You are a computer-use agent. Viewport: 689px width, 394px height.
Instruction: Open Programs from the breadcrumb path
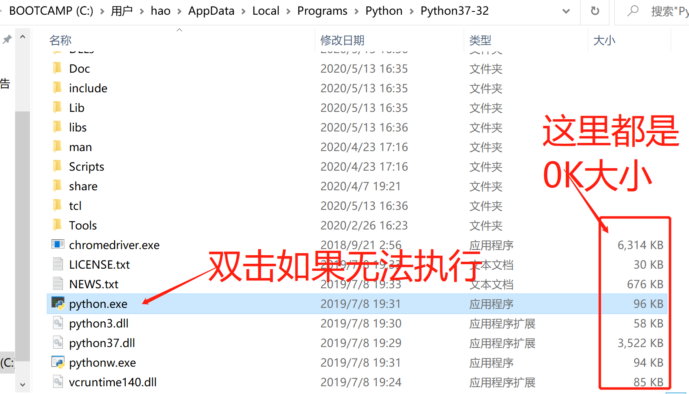pos(322,11)
